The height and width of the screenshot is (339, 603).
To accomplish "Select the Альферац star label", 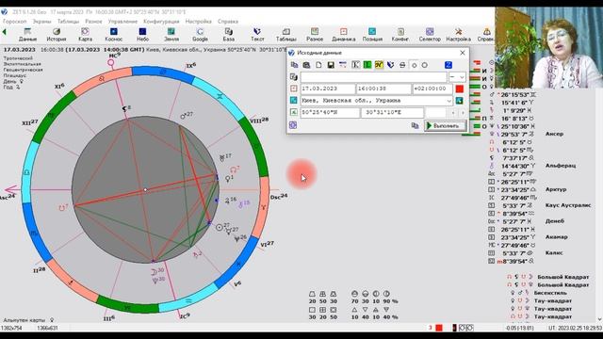I will (561, 166).
